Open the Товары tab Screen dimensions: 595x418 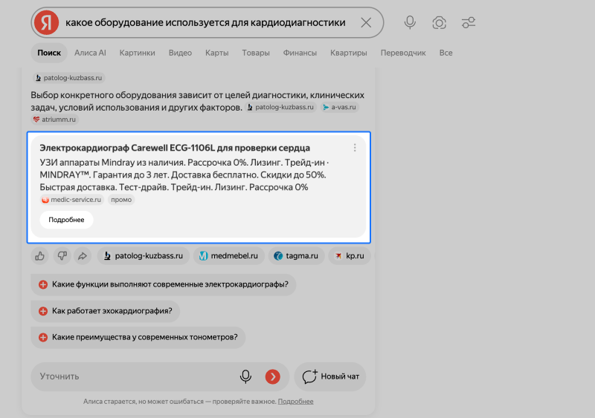[256, 53]
